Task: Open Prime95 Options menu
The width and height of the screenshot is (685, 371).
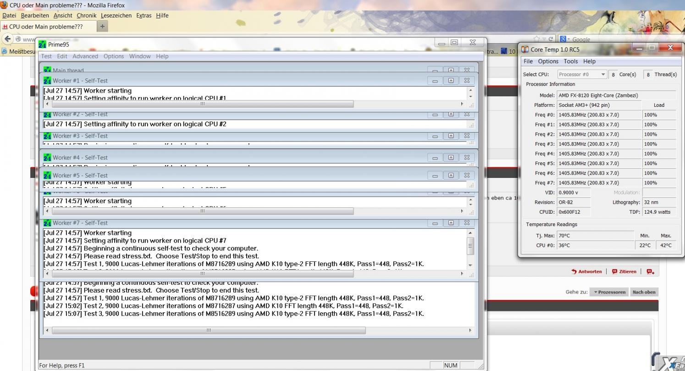Action: 114,56
